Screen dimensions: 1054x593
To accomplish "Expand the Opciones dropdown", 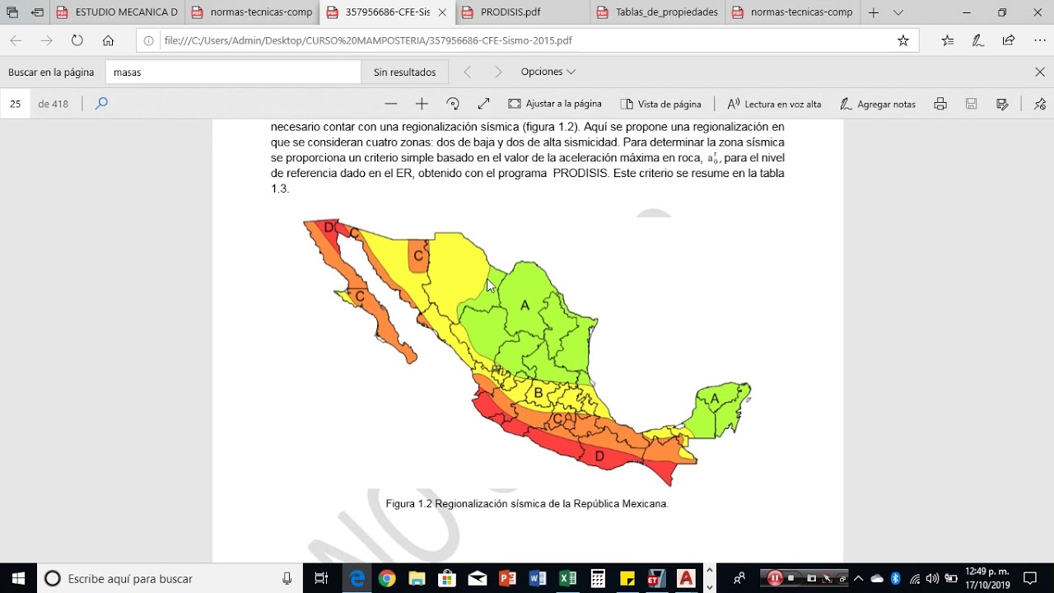I will [x=548, y=72].
